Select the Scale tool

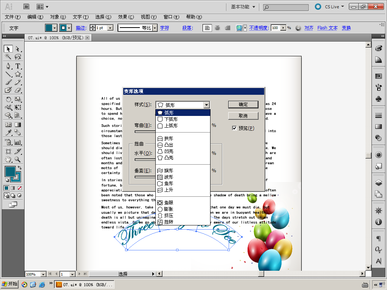tap(17, 99)
